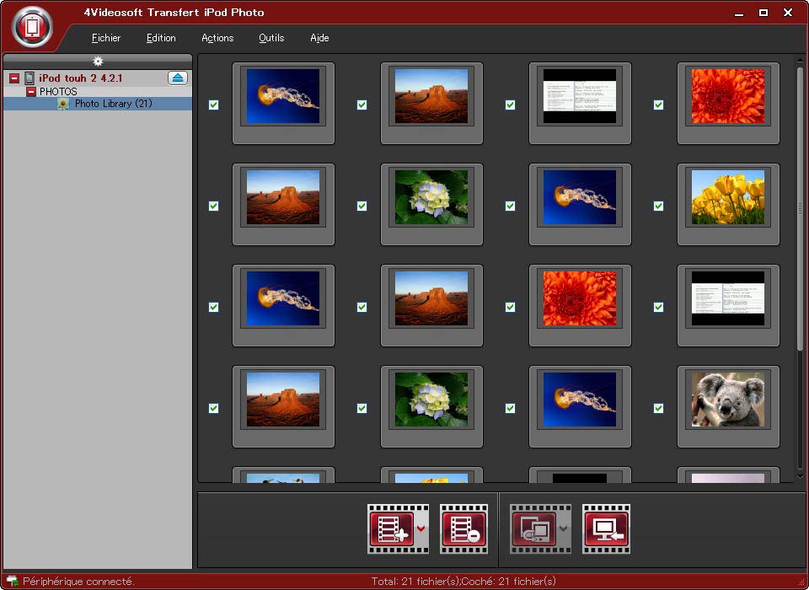This screenshot has height=590, width=809.
Task: Click the 4Videosoft red logo icon
Action: 33,28
